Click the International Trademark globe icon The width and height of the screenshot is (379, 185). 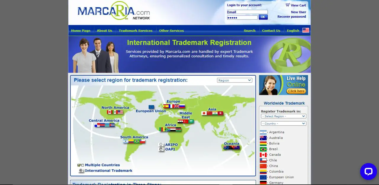click(x=81, y=171)
